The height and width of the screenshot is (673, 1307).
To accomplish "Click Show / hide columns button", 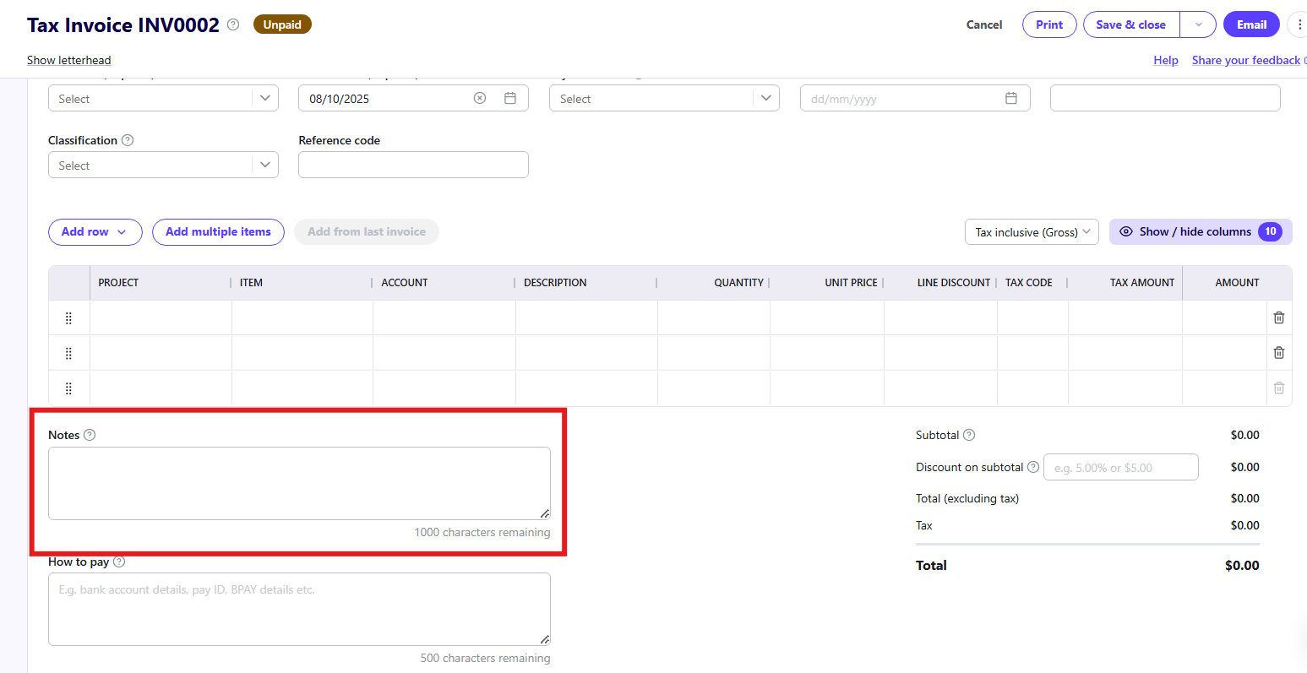I will coord(1201,231).
